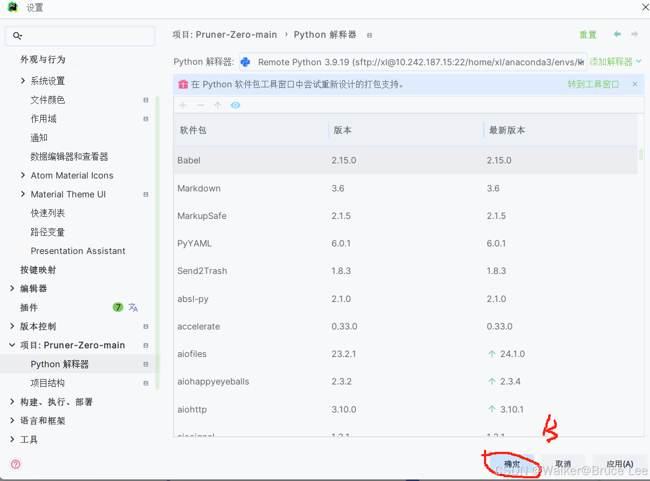Select 外观与行为 in the settings tree
The height and width of the screenshot is (481, 650).
pos(43,59)
